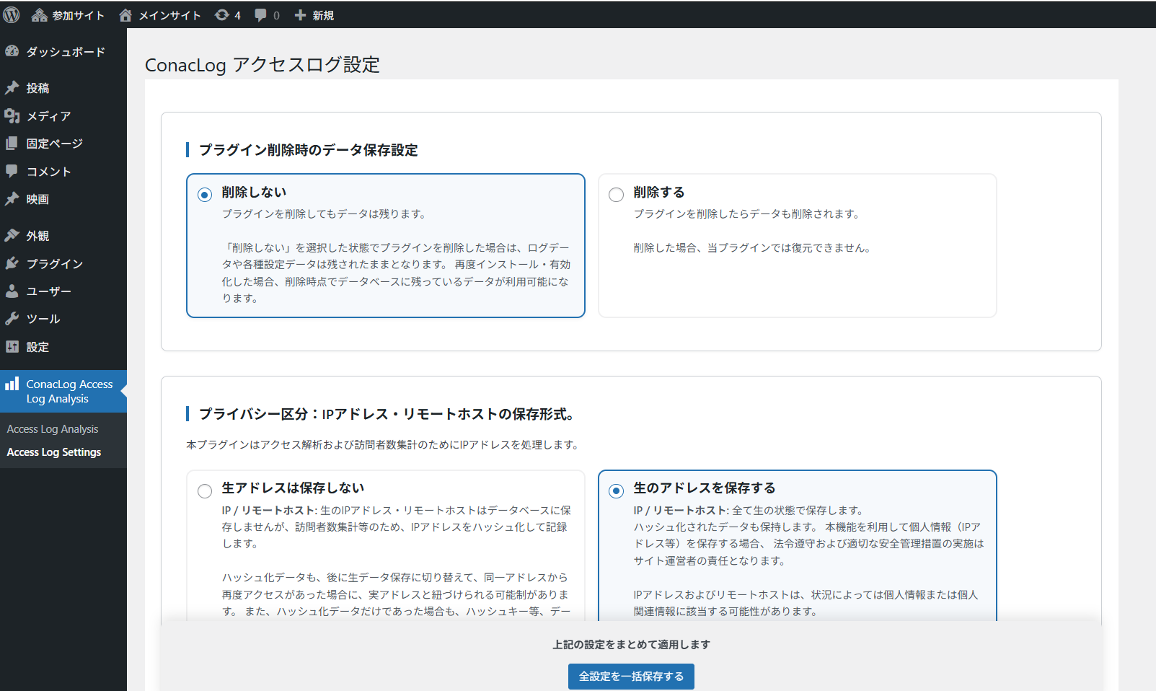Click the 外観 paintbrush icon
The width and height of the screenshot is (1156, 691).
tap(12, 235)
